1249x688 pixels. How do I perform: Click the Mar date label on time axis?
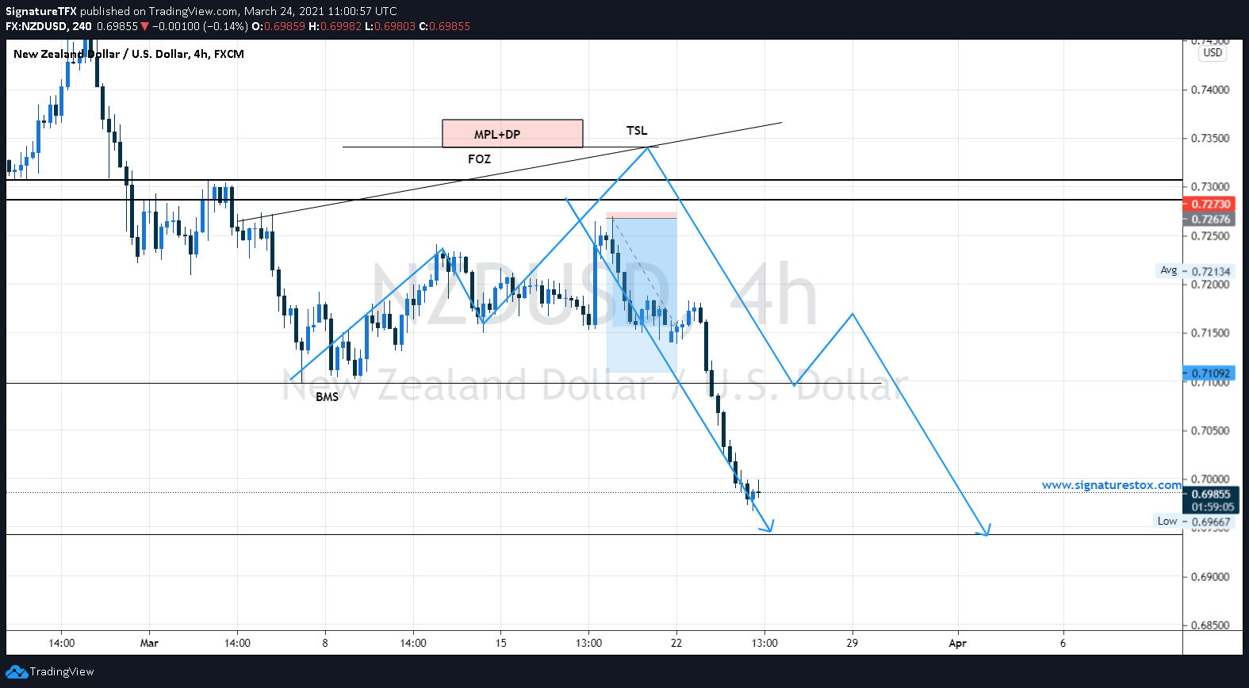click(149, 643)
